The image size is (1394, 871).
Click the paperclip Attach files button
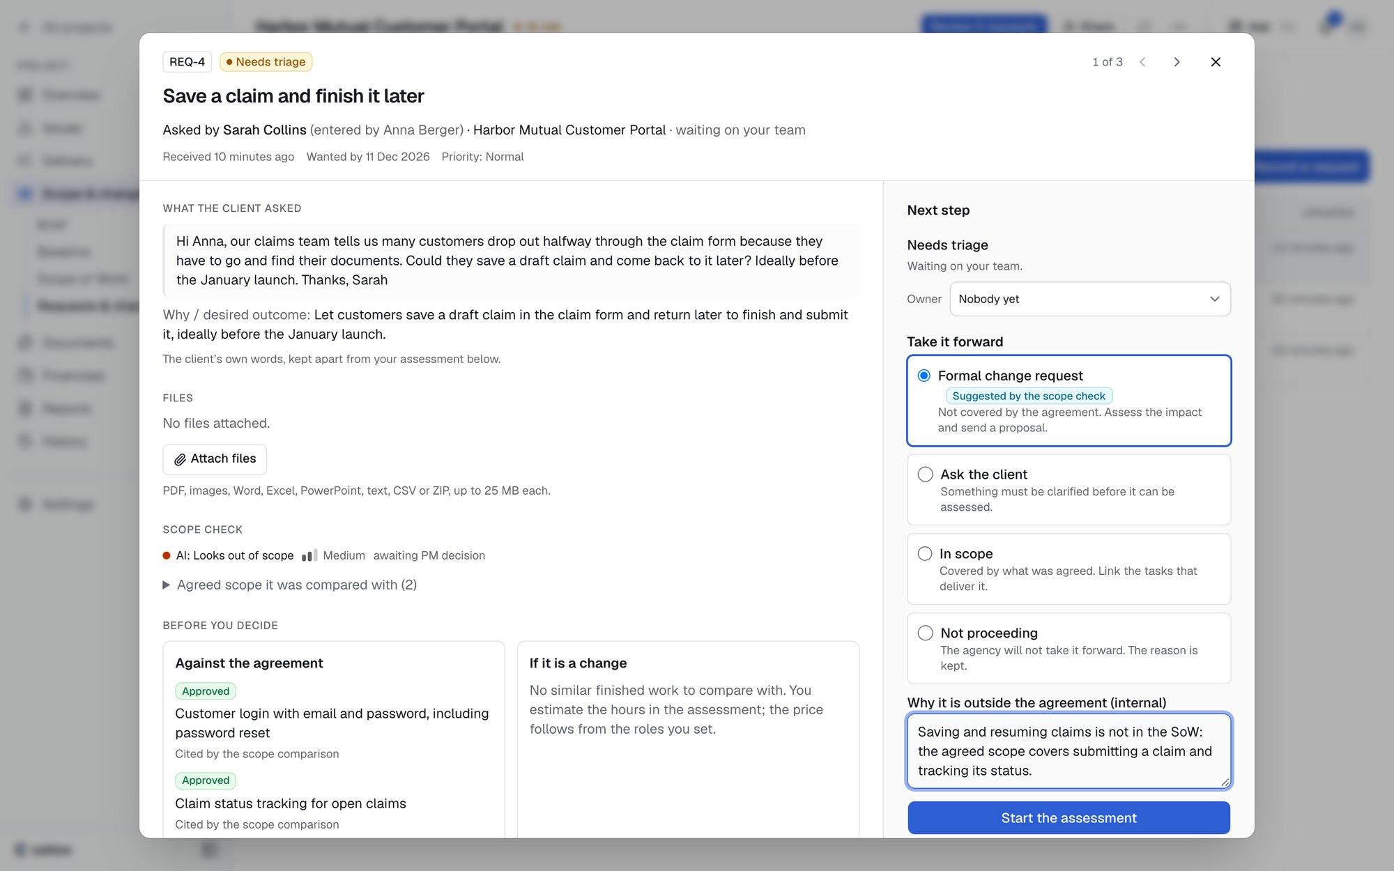pyautogui.click(x=215, y=459)
